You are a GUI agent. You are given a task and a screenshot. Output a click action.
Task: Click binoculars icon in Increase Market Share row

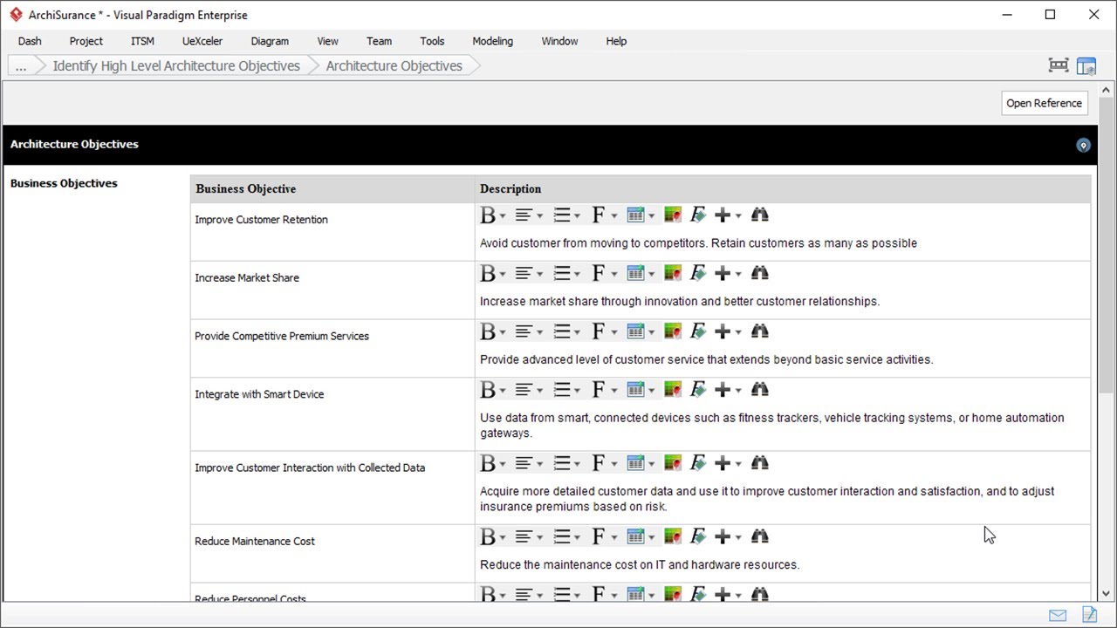point(759,273)
